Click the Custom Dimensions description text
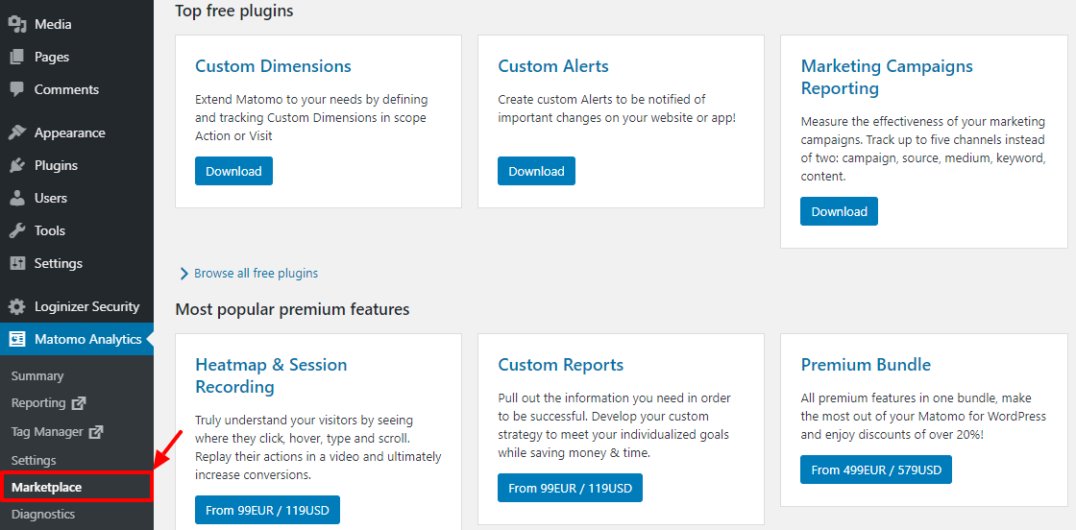Viewport: 1076px width, 530px height. tap(311, 118)
